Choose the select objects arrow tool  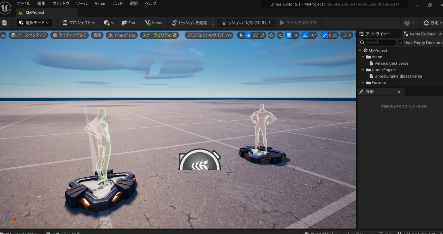(x=241, y=35)
